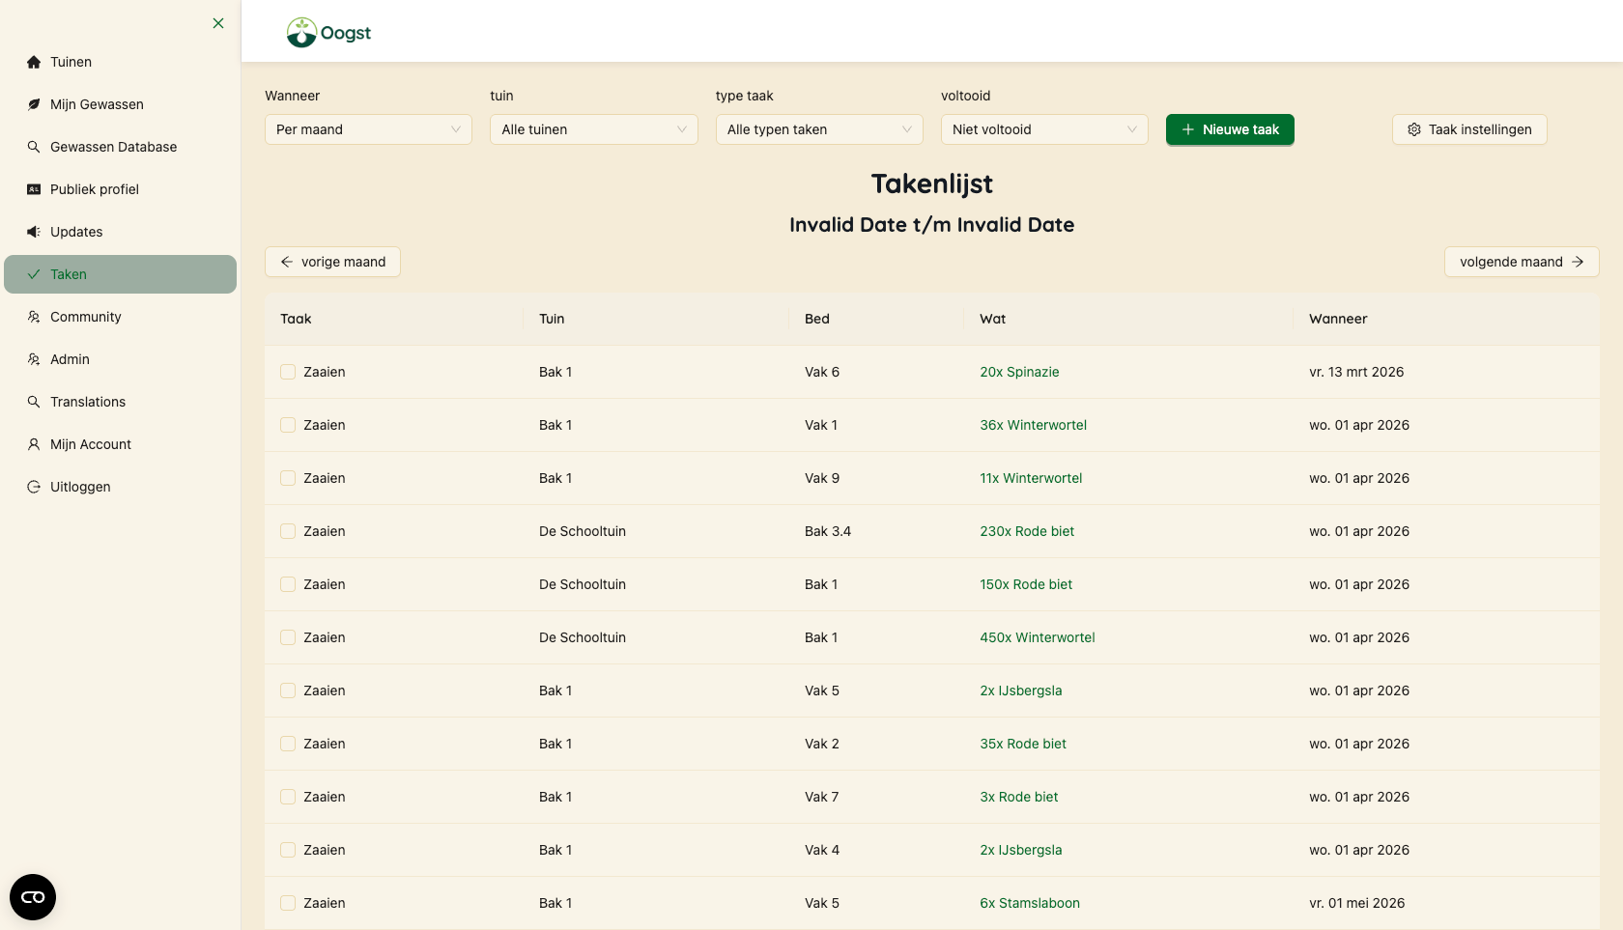
Task: Click the logout icon beside Uitloggen
Action: tap(34, 487)
